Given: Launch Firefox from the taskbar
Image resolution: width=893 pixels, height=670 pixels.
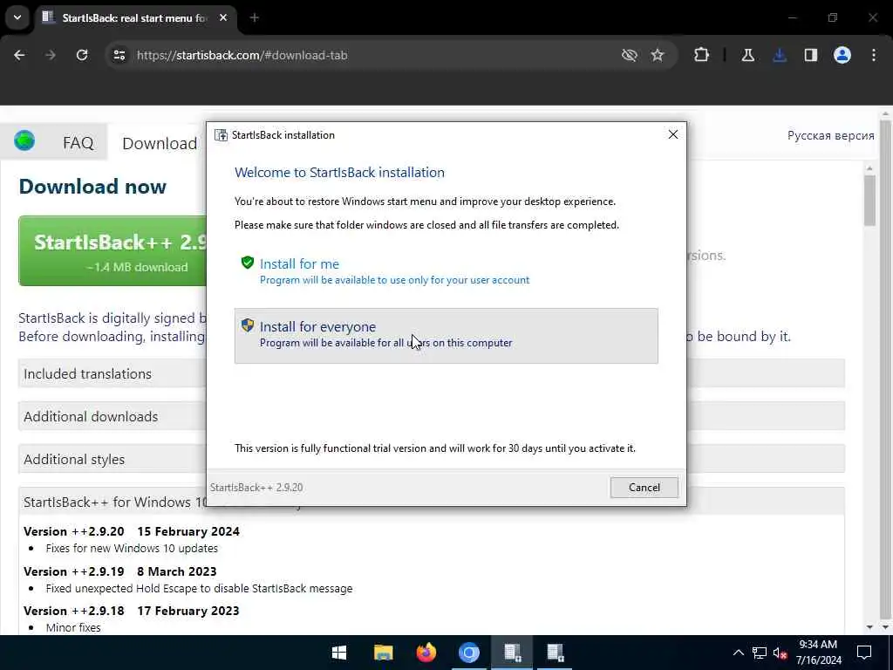Looking at the screenshot, I should (426, 653).
